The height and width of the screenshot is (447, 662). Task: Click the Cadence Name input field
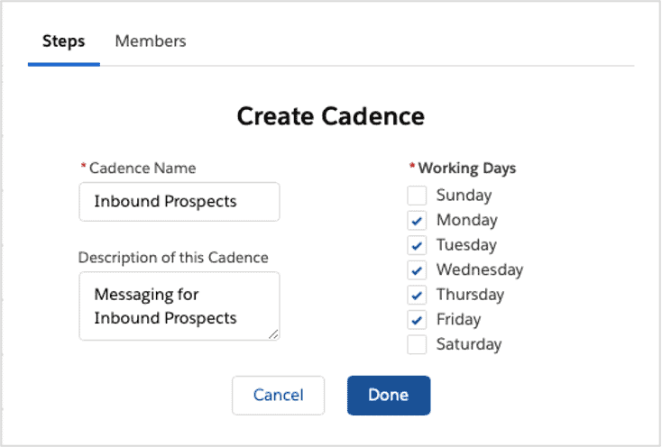[x=179, y=202]
